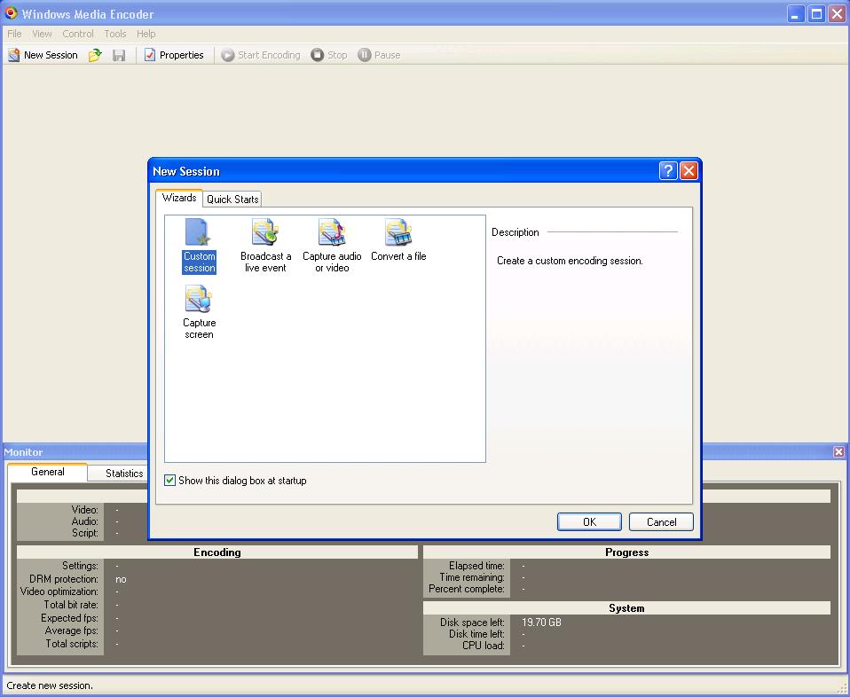Click the help question mark in New Session dialog
Viewport: 850px width, 697px height.
point(668,171)
